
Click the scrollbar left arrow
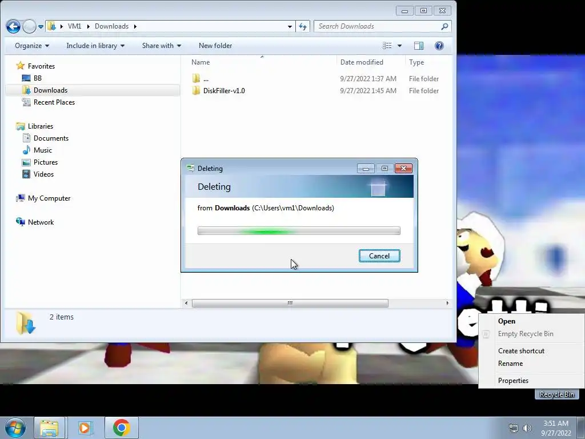tap(186, 303)
